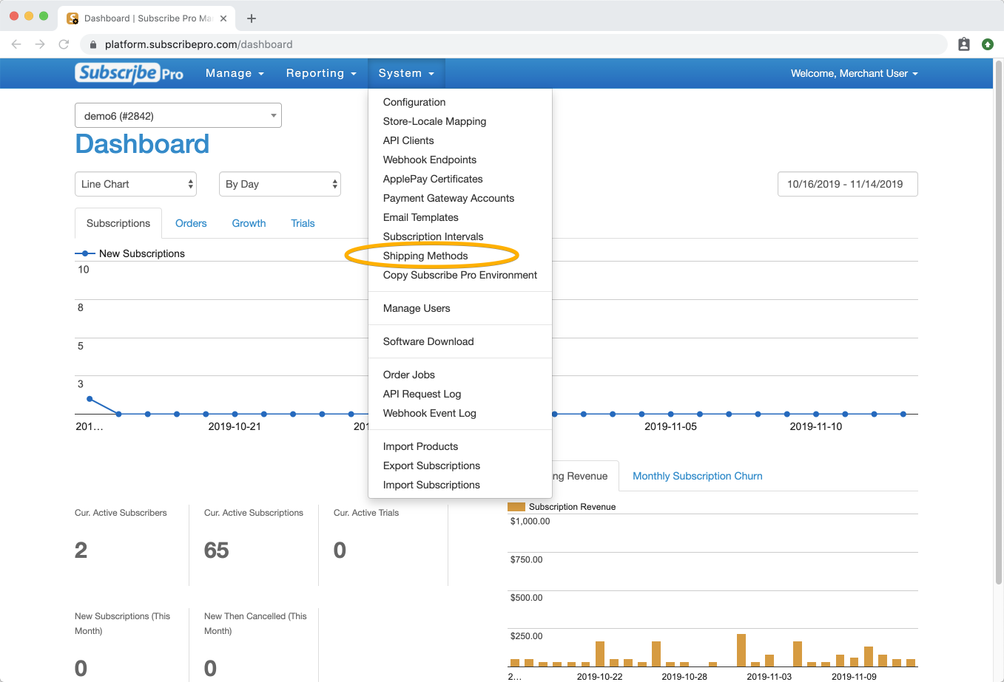Click the address bar URL field
This screenshot has width=1004, height=682.
point(513,44)
